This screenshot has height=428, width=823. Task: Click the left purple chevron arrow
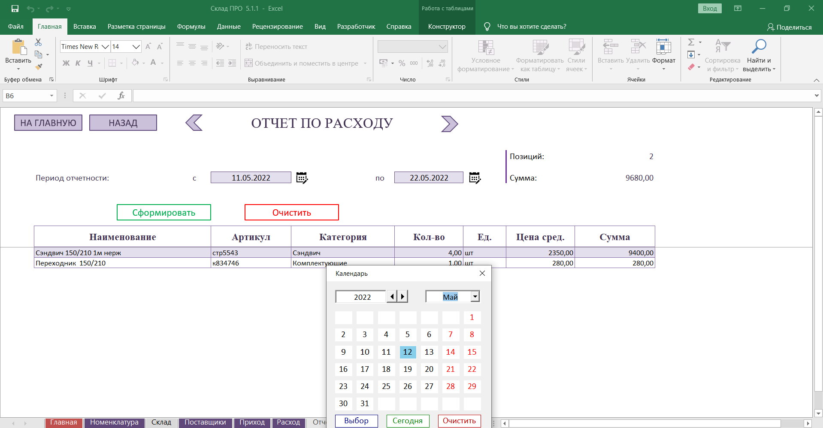pos(194,123)
